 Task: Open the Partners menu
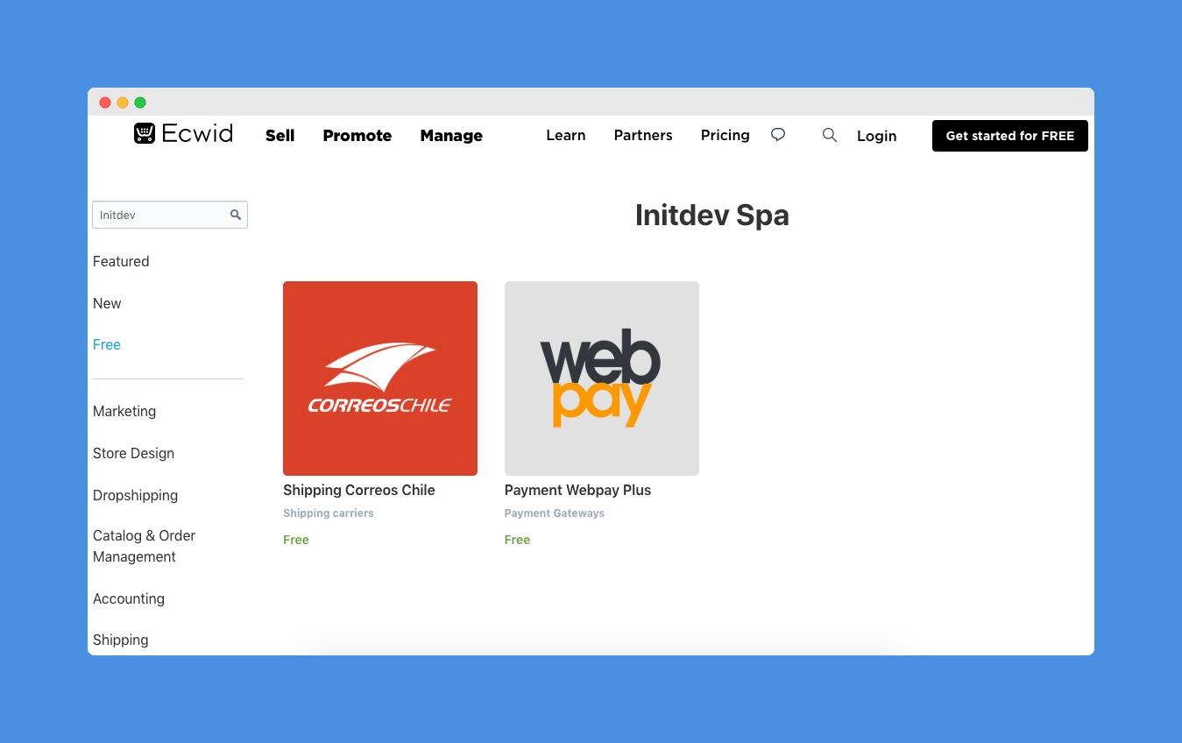click(643, 135)
